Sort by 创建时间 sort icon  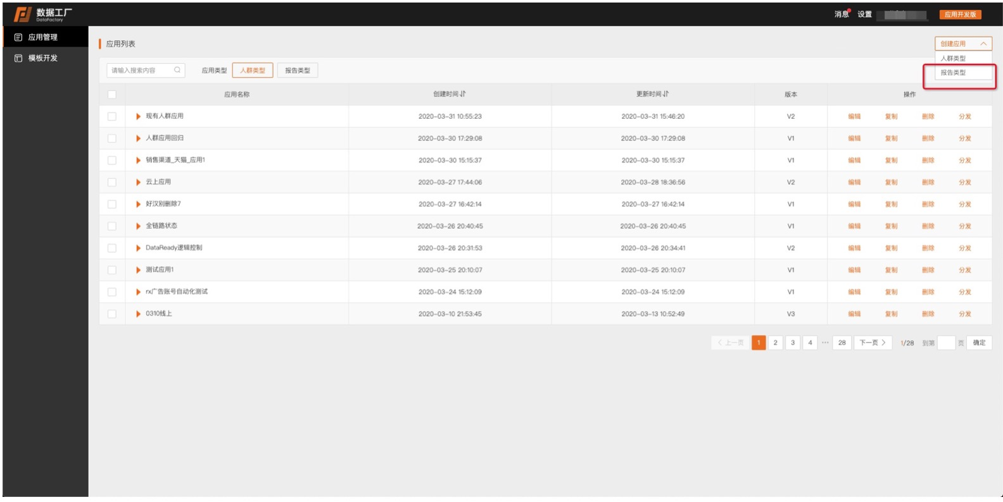(463, 94)
